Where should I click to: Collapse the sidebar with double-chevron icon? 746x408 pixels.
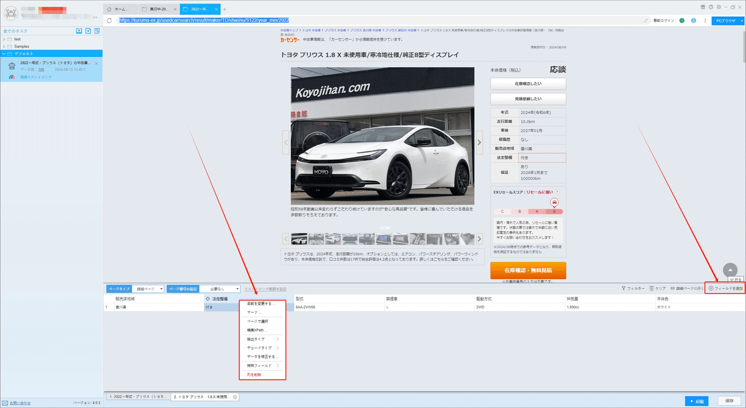[95, 17]
